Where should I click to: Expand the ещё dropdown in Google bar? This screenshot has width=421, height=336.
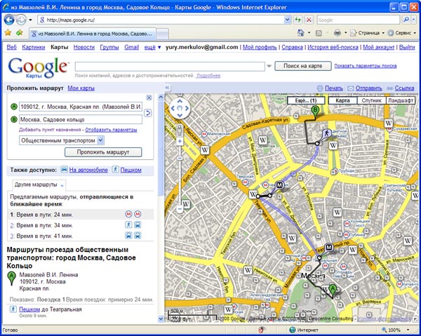coord(152,47)
